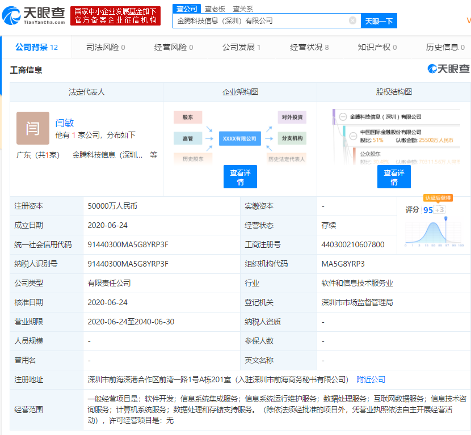Click the 高管 node in the structure diagram
Image resolution: width=471 pixels, height=435 pixels.
[x=188, y=138]
